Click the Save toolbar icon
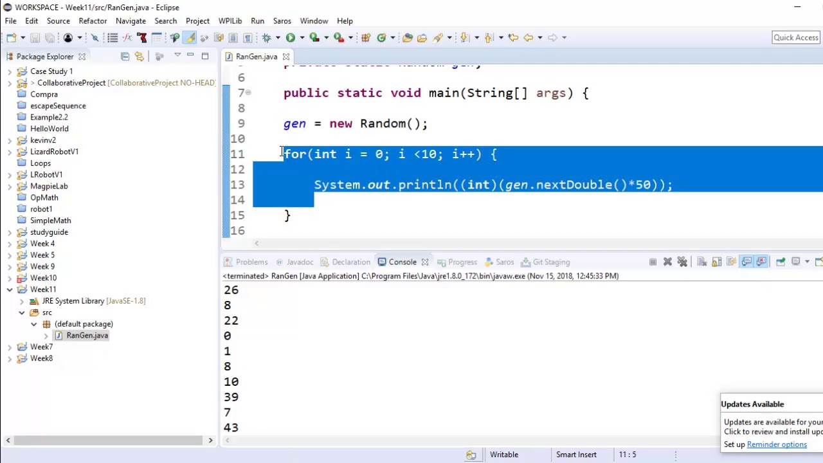The height and width of the screenshot is (463, 823). pyautogui.click(x=35, y=37)
